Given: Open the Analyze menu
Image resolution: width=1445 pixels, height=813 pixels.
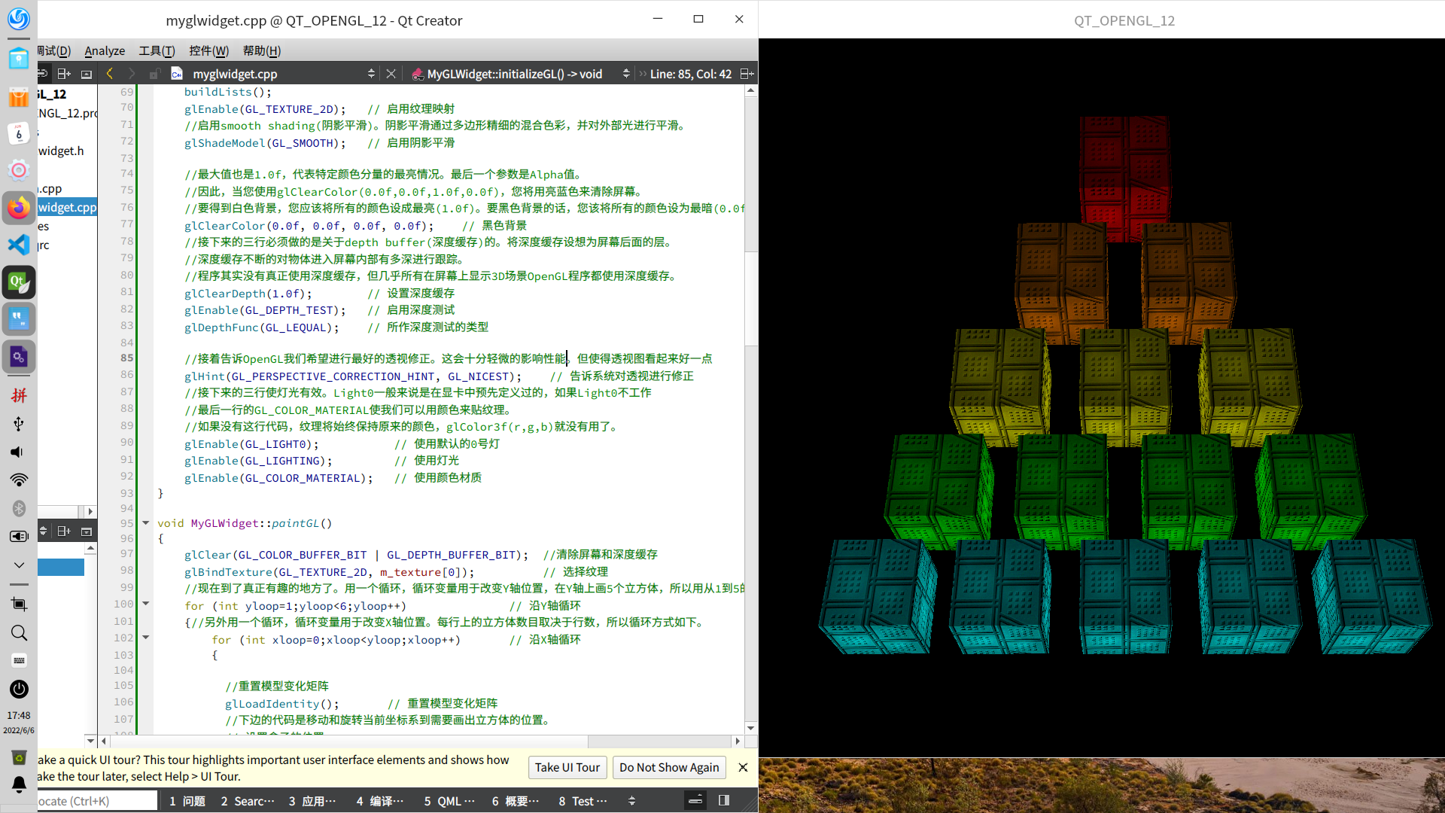Looking at the screenshot, I should [x=105, y=50].
